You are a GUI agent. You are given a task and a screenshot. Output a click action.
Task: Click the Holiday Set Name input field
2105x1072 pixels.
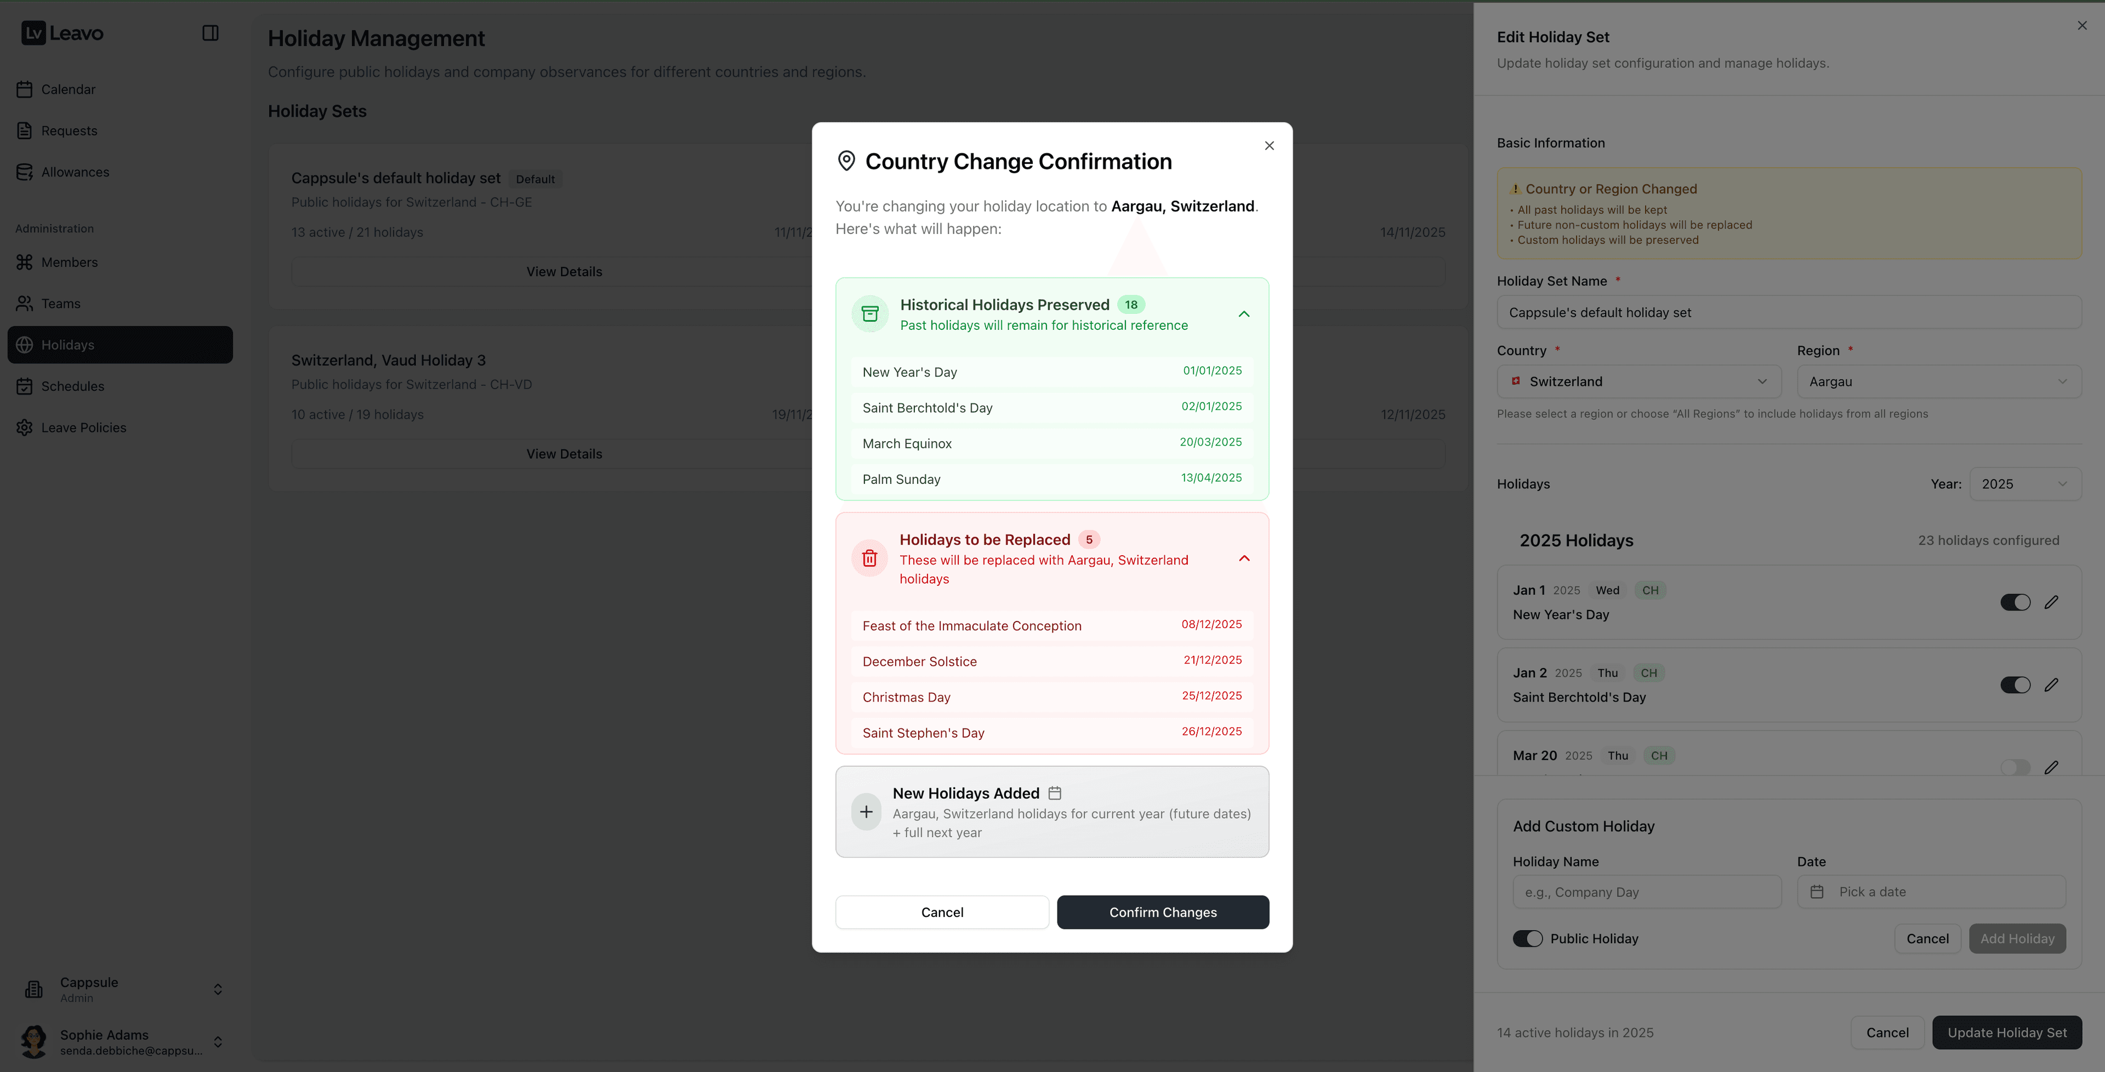coord(1788,312)
